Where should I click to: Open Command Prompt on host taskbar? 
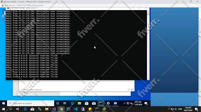coord(97,109)
